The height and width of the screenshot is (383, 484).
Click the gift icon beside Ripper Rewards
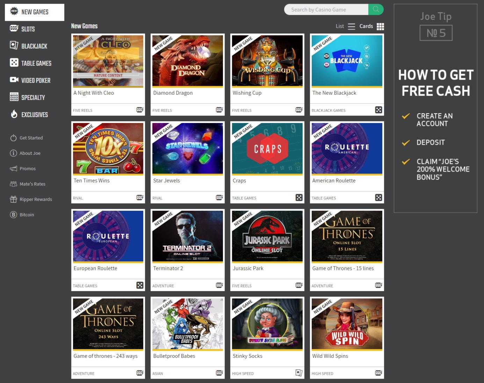click(13, 199)
